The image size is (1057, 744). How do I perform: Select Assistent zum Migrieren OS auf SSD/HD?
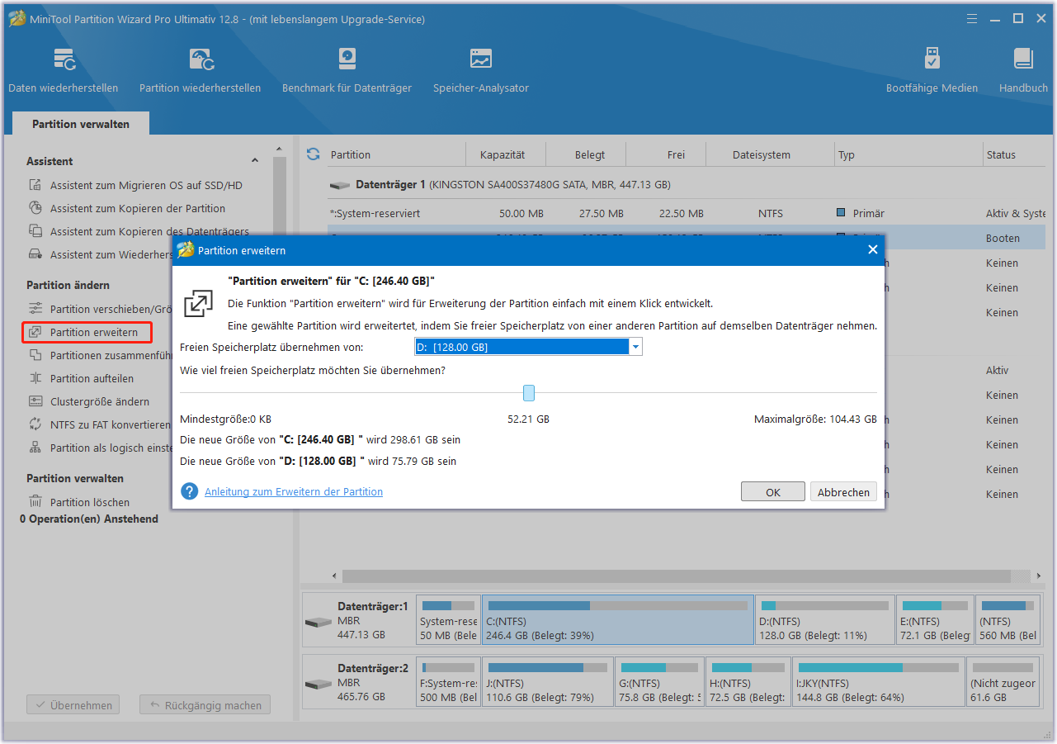(x=146, y=185)
